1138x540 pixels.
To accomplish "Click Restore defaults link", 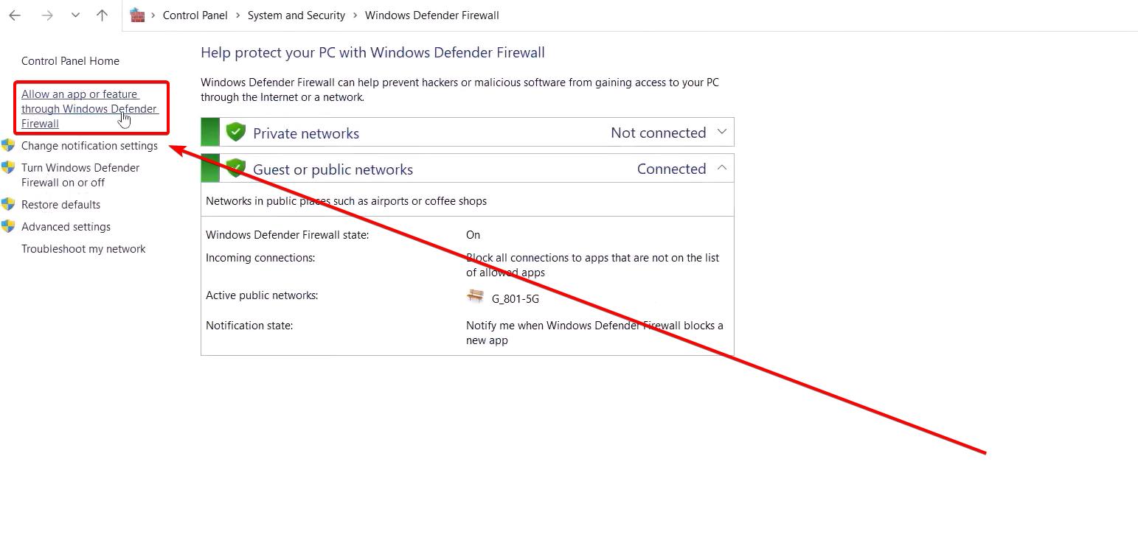I will coord(60,205).
